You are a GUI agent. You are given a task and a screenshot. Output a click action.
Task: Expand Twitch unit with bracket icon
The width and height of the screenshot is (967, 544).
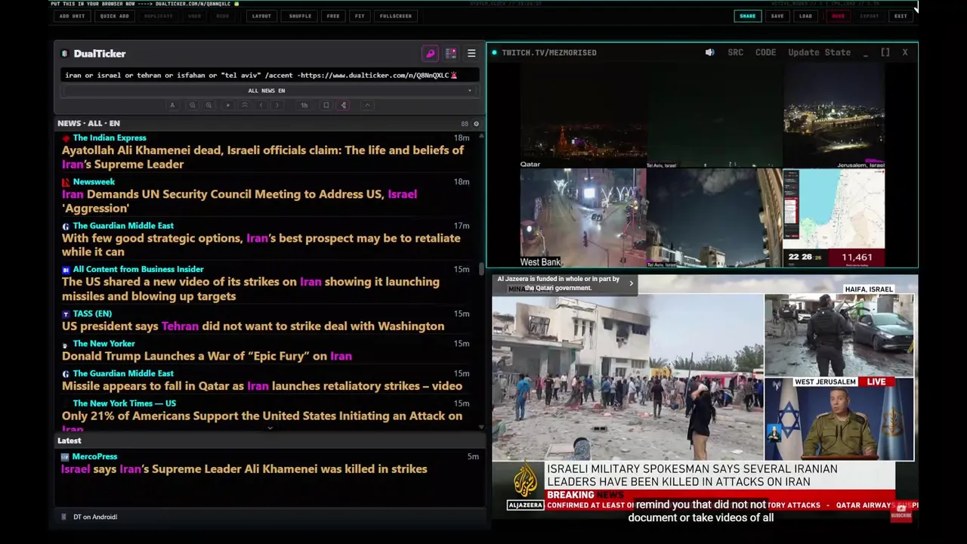(885, 52)
